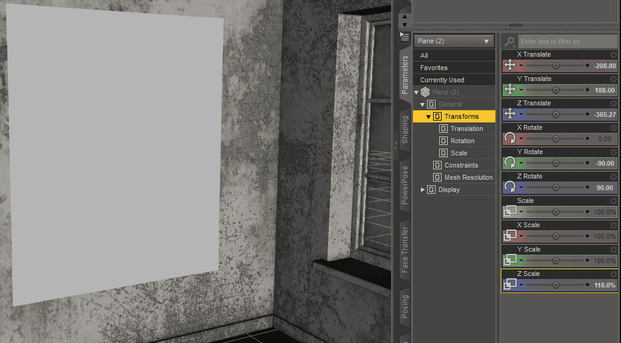This screenshot has width=621, height=343.
Task: Open Z Rotate gear settings
Action: click(x=614, y=177)
